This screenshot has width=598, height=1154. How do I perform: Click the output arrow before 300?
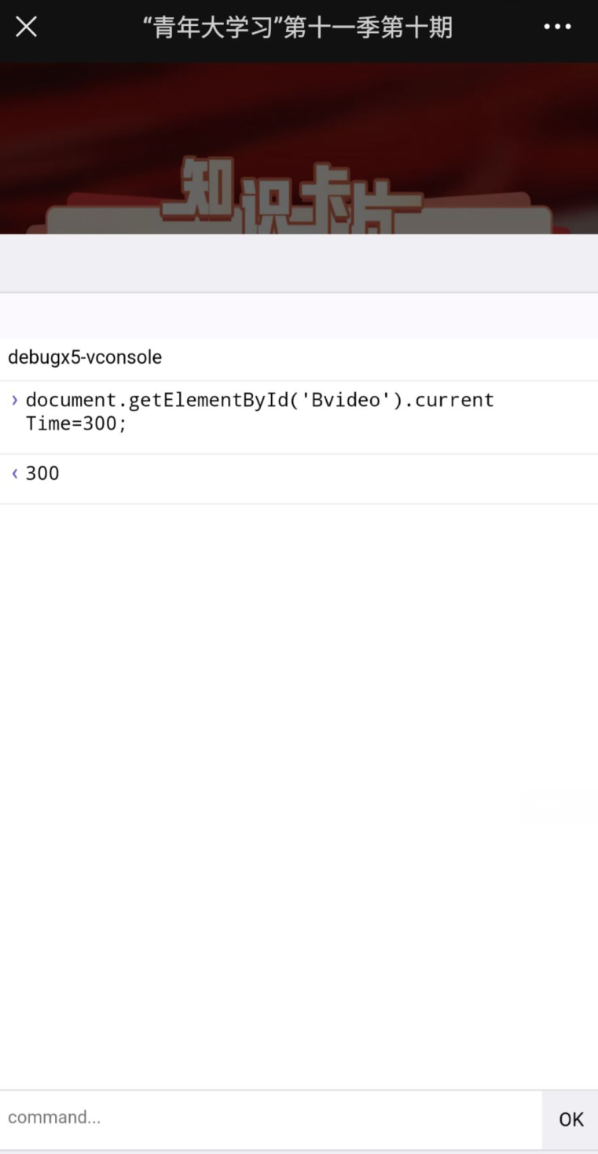tap(14, 473)
